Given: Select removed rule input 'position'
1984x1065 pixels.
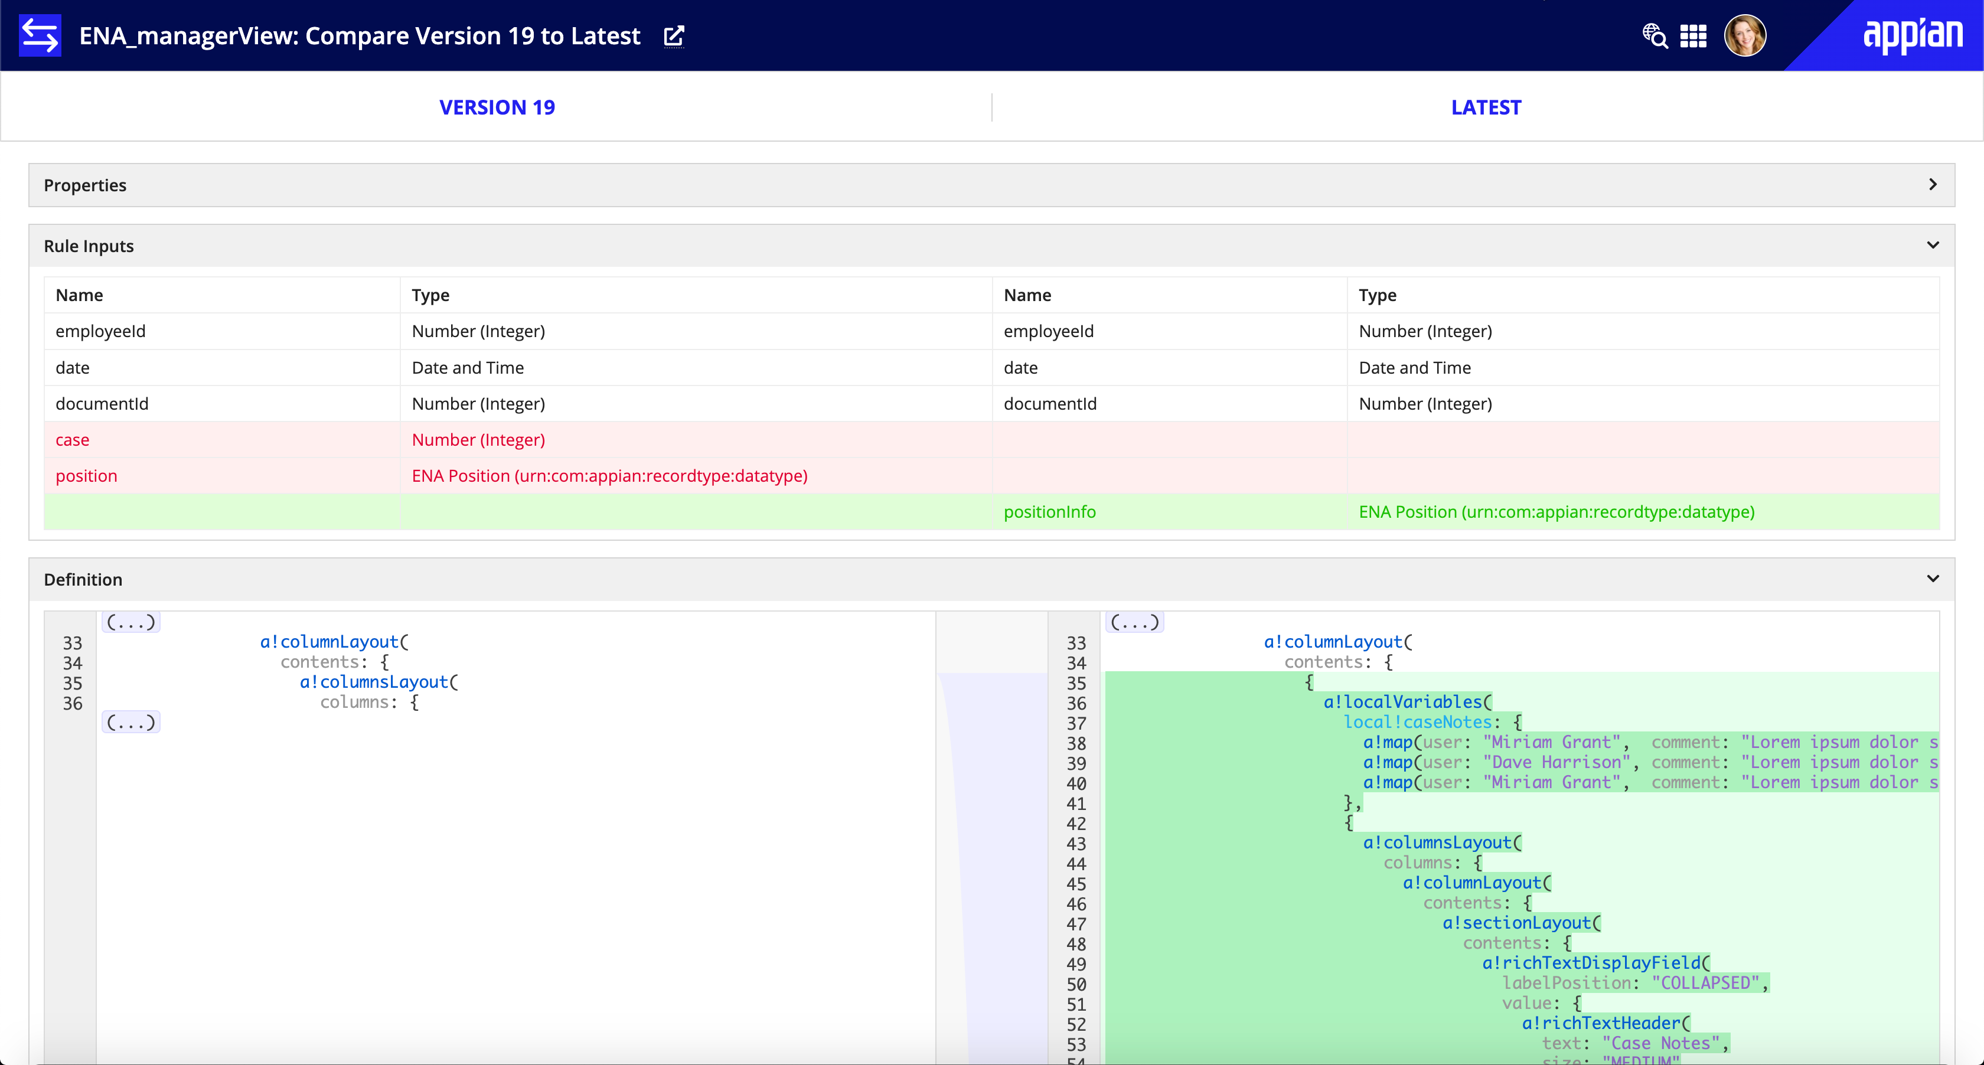Looking at the screenshot, I should tap(86, 476).
